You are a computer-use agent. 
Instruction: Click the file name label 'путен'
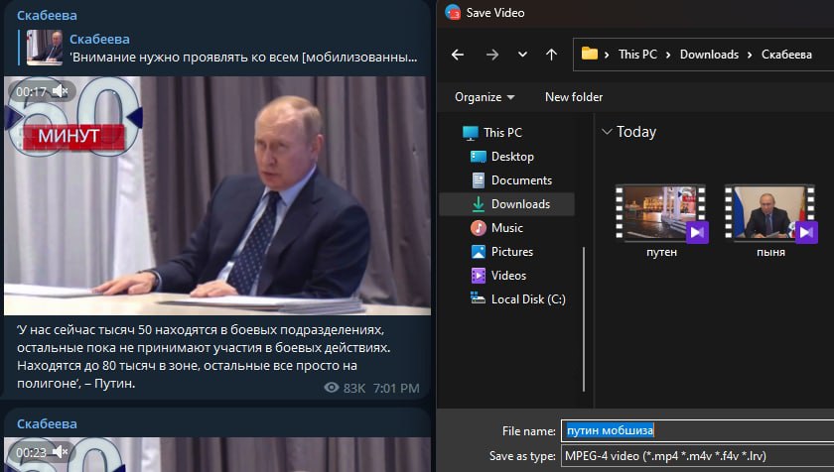(x=661, y=252)
